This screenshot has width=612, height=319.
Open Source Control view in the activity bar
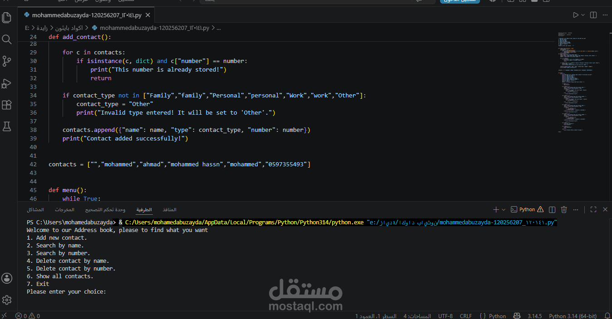point(7,61)
